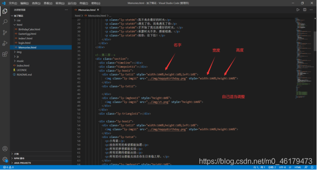
Task: Click the editor vertical scrollbar
Action: (x=315, y=42)
